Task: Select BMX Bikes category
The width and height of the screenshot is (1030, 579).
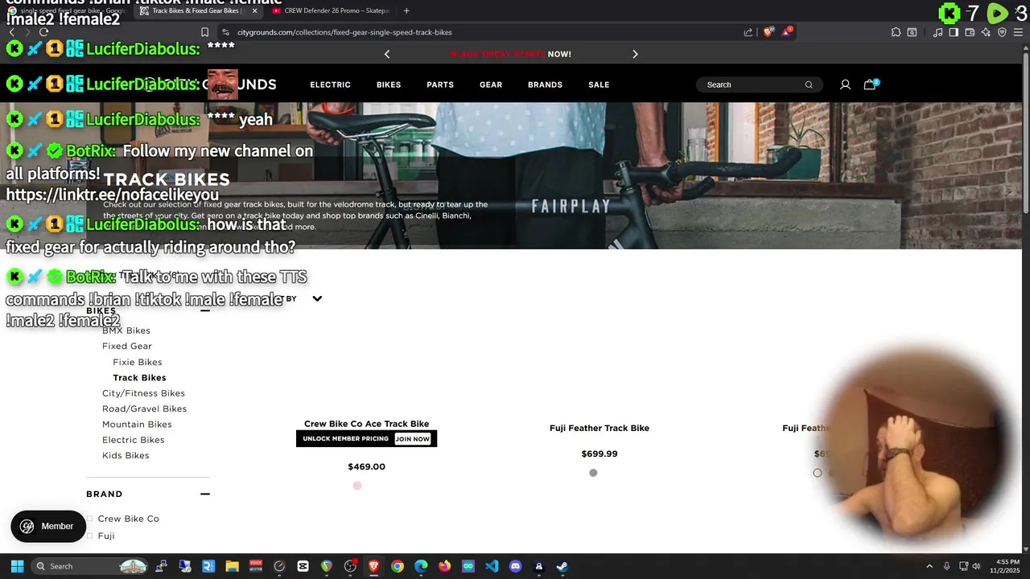Action: point(126,331)
